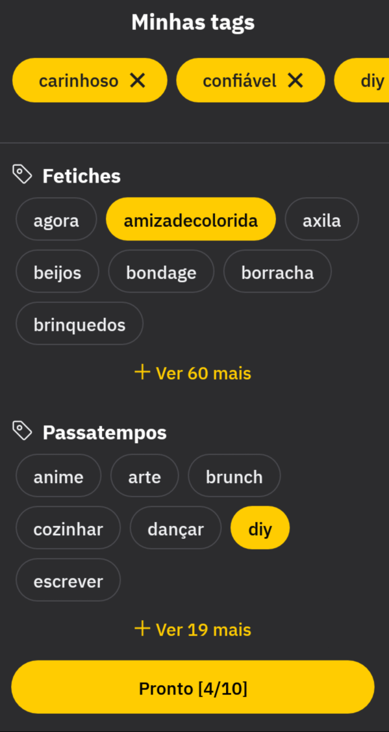Select the "beijos" tag
The width and height of the screenshot is (389, 732).
56,272
